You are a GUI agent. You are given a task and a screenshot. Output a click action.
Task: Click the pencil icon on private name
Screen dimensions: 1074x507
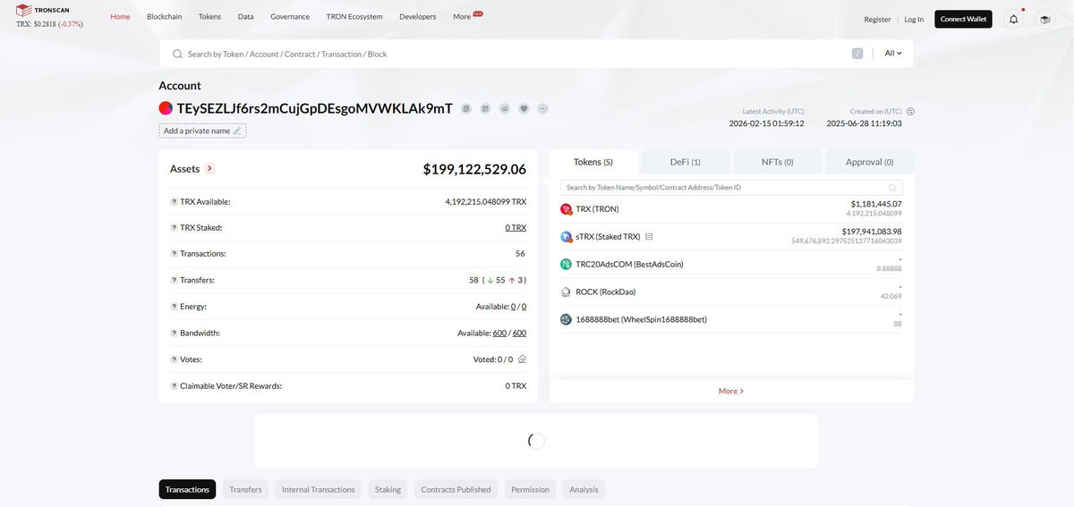(x=237, y=131)
